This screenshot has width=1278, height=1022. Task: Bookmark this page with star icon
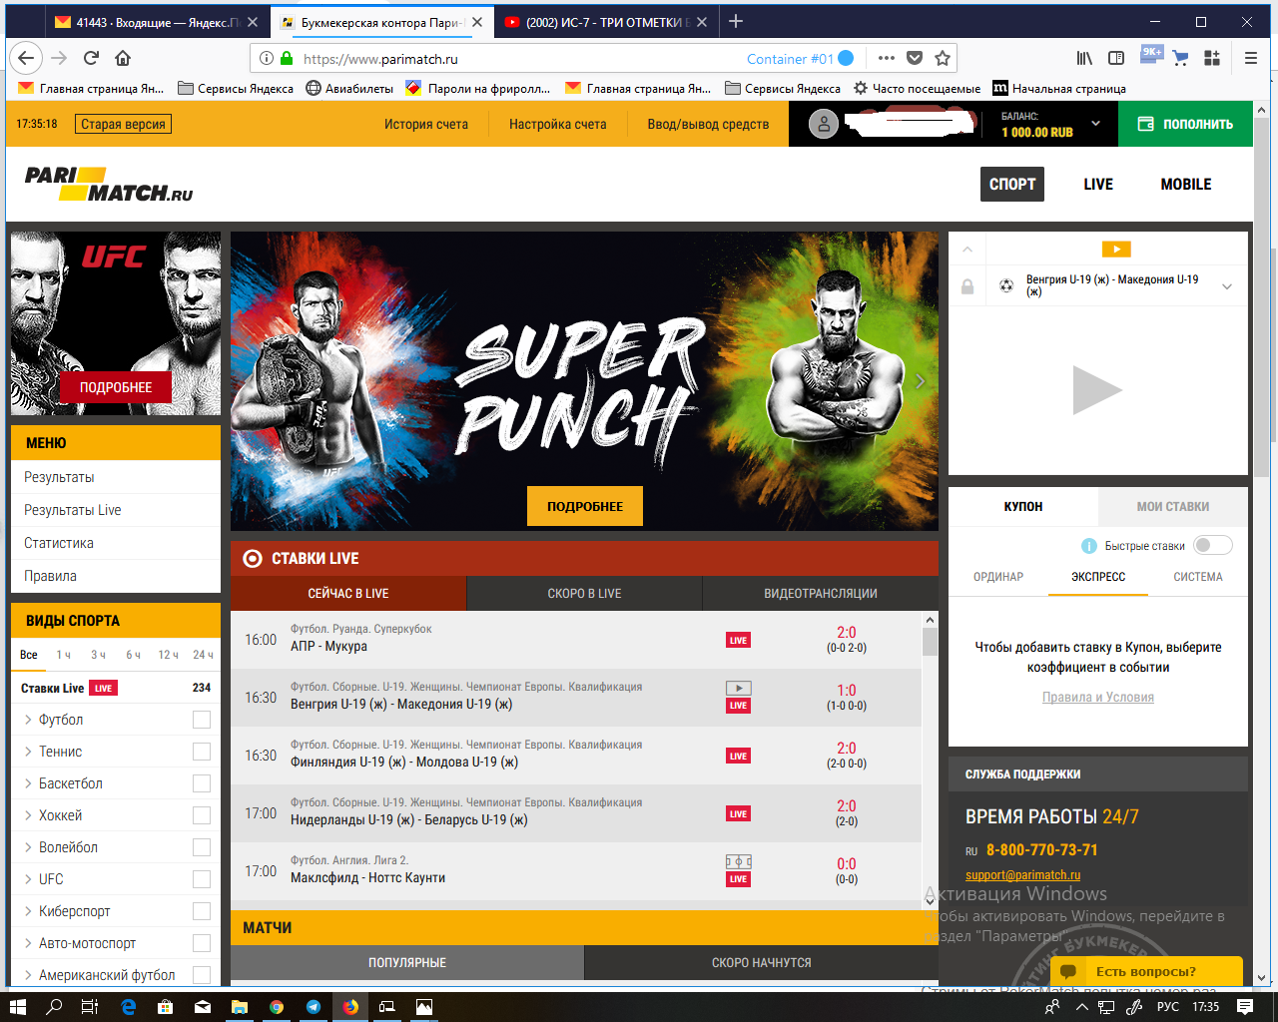click(942, 58)
